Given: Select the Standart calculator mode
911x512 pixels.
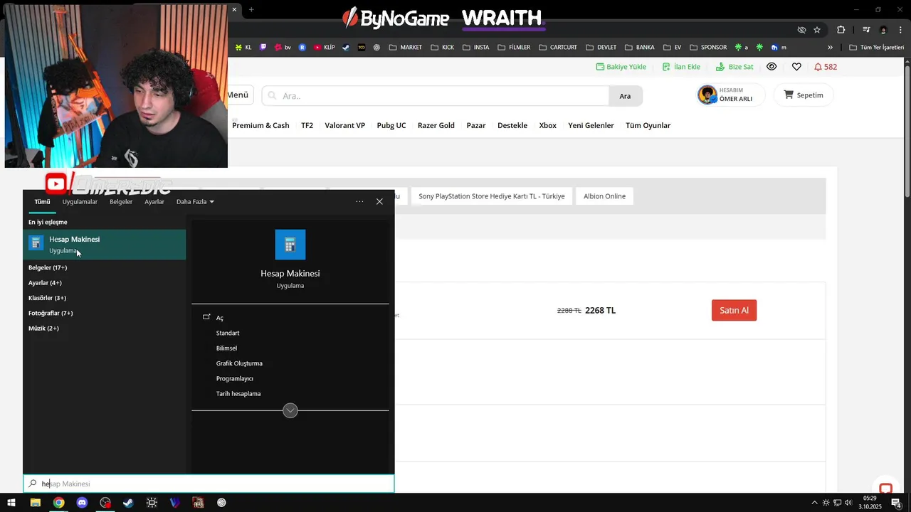Looking at the screenshot, I should pos(228,333).
